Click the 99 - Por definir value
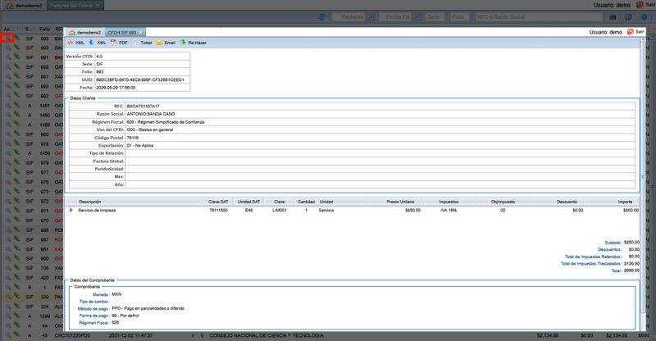Screen dimensions: 656x341 (125, 316)
